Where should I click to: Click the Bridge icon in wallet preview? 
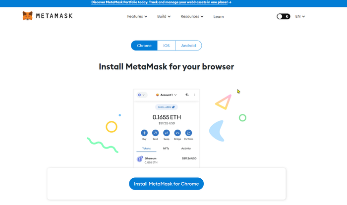177,133
